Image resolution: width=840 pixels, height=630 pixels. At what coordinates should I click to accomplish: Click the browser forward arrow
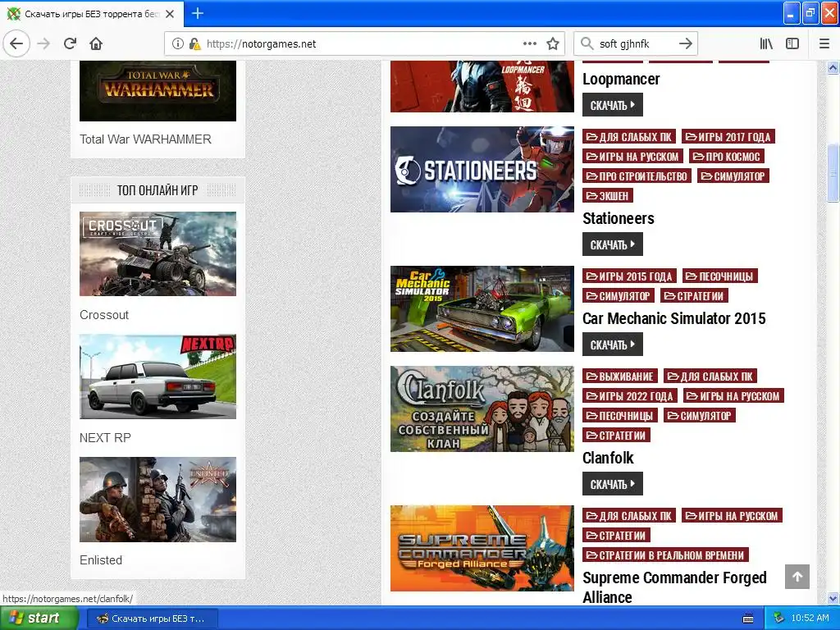(x=43, y=44)
